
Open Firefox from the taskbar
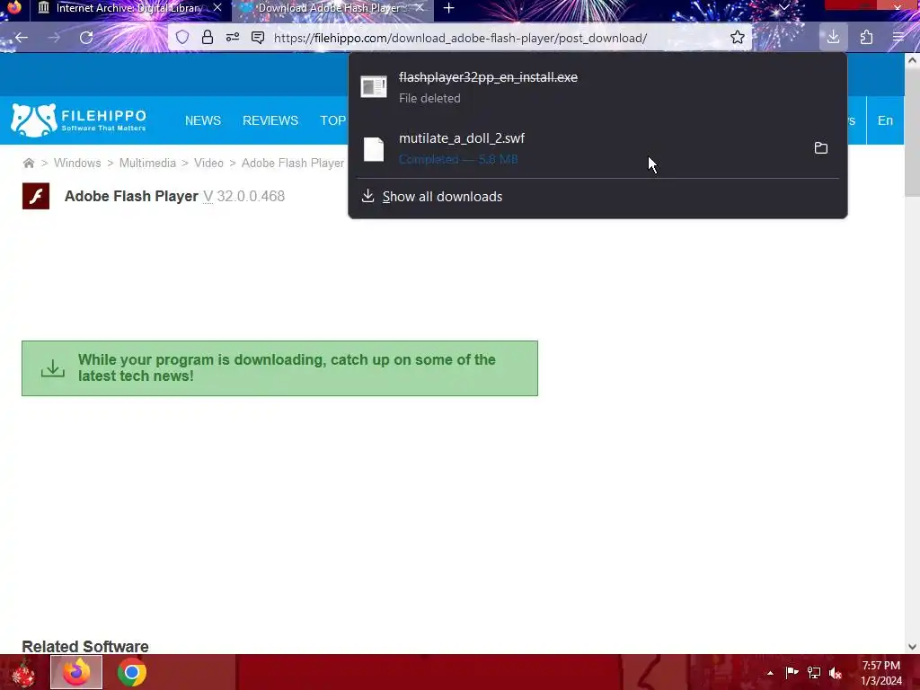(x=76, y=672)
